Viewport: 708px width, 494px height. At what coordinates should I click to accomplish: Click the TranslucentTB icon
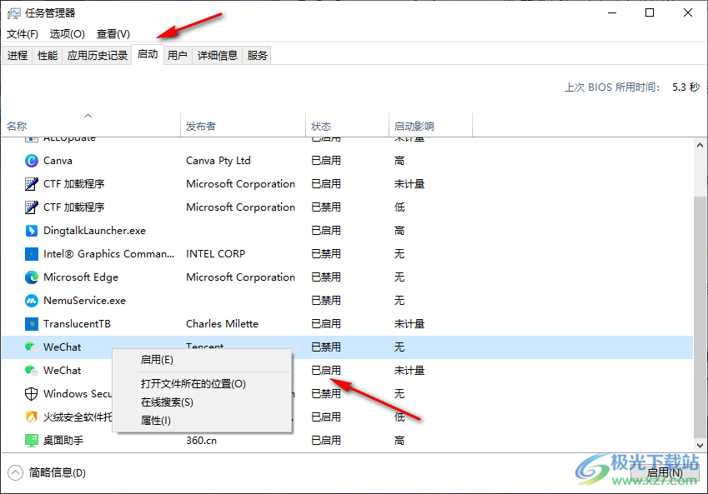pyautogui.click(x=31, y=324)
